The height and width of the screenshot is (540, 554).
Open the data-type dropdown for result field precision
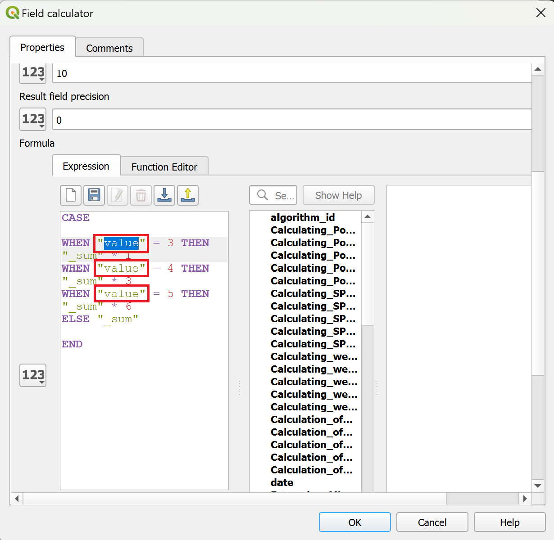pyautogui.click(x=32, y=119)
